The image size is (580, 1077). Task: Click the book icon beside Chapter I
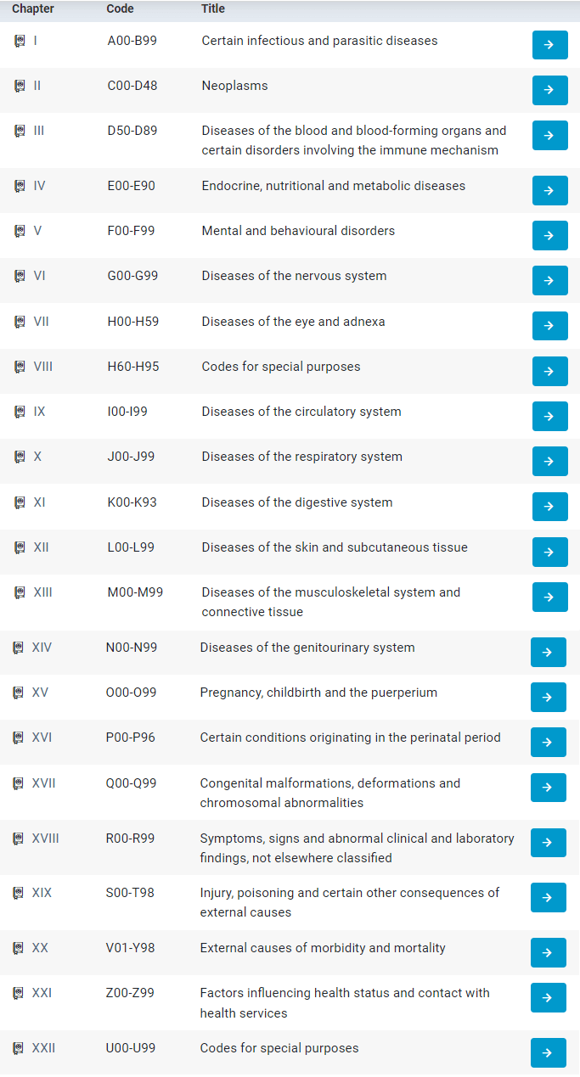tap(20, 41)
